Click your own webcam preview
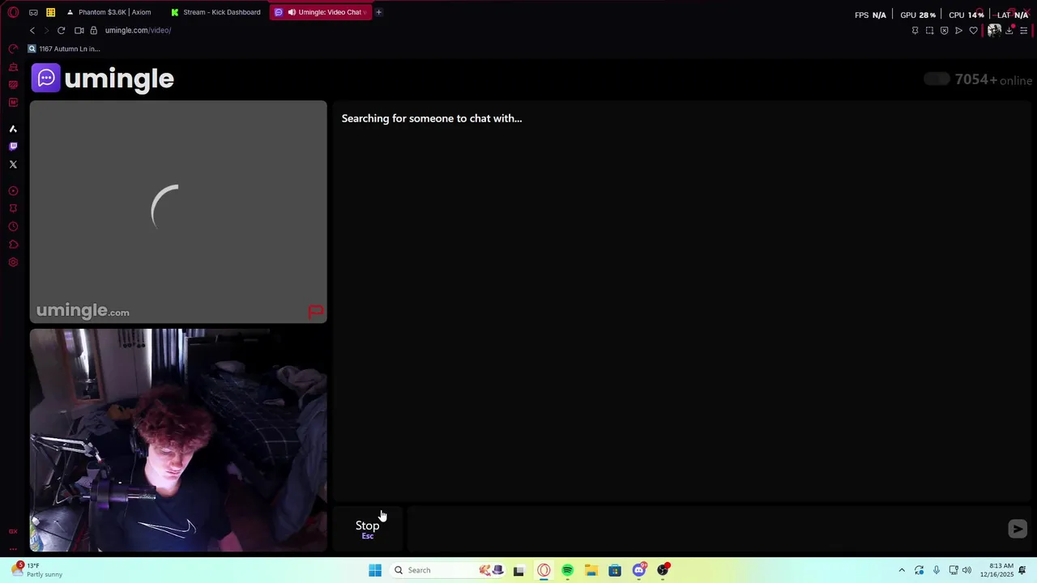 178,440
